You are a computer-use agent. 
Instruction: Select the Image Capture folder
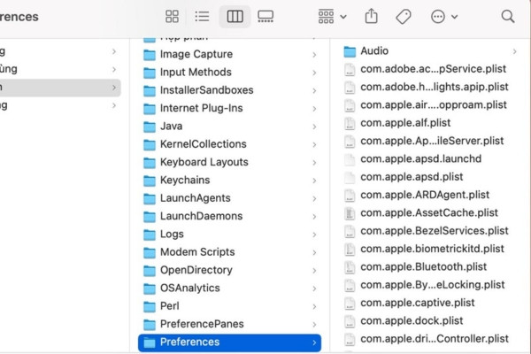(x=229, y=54)
